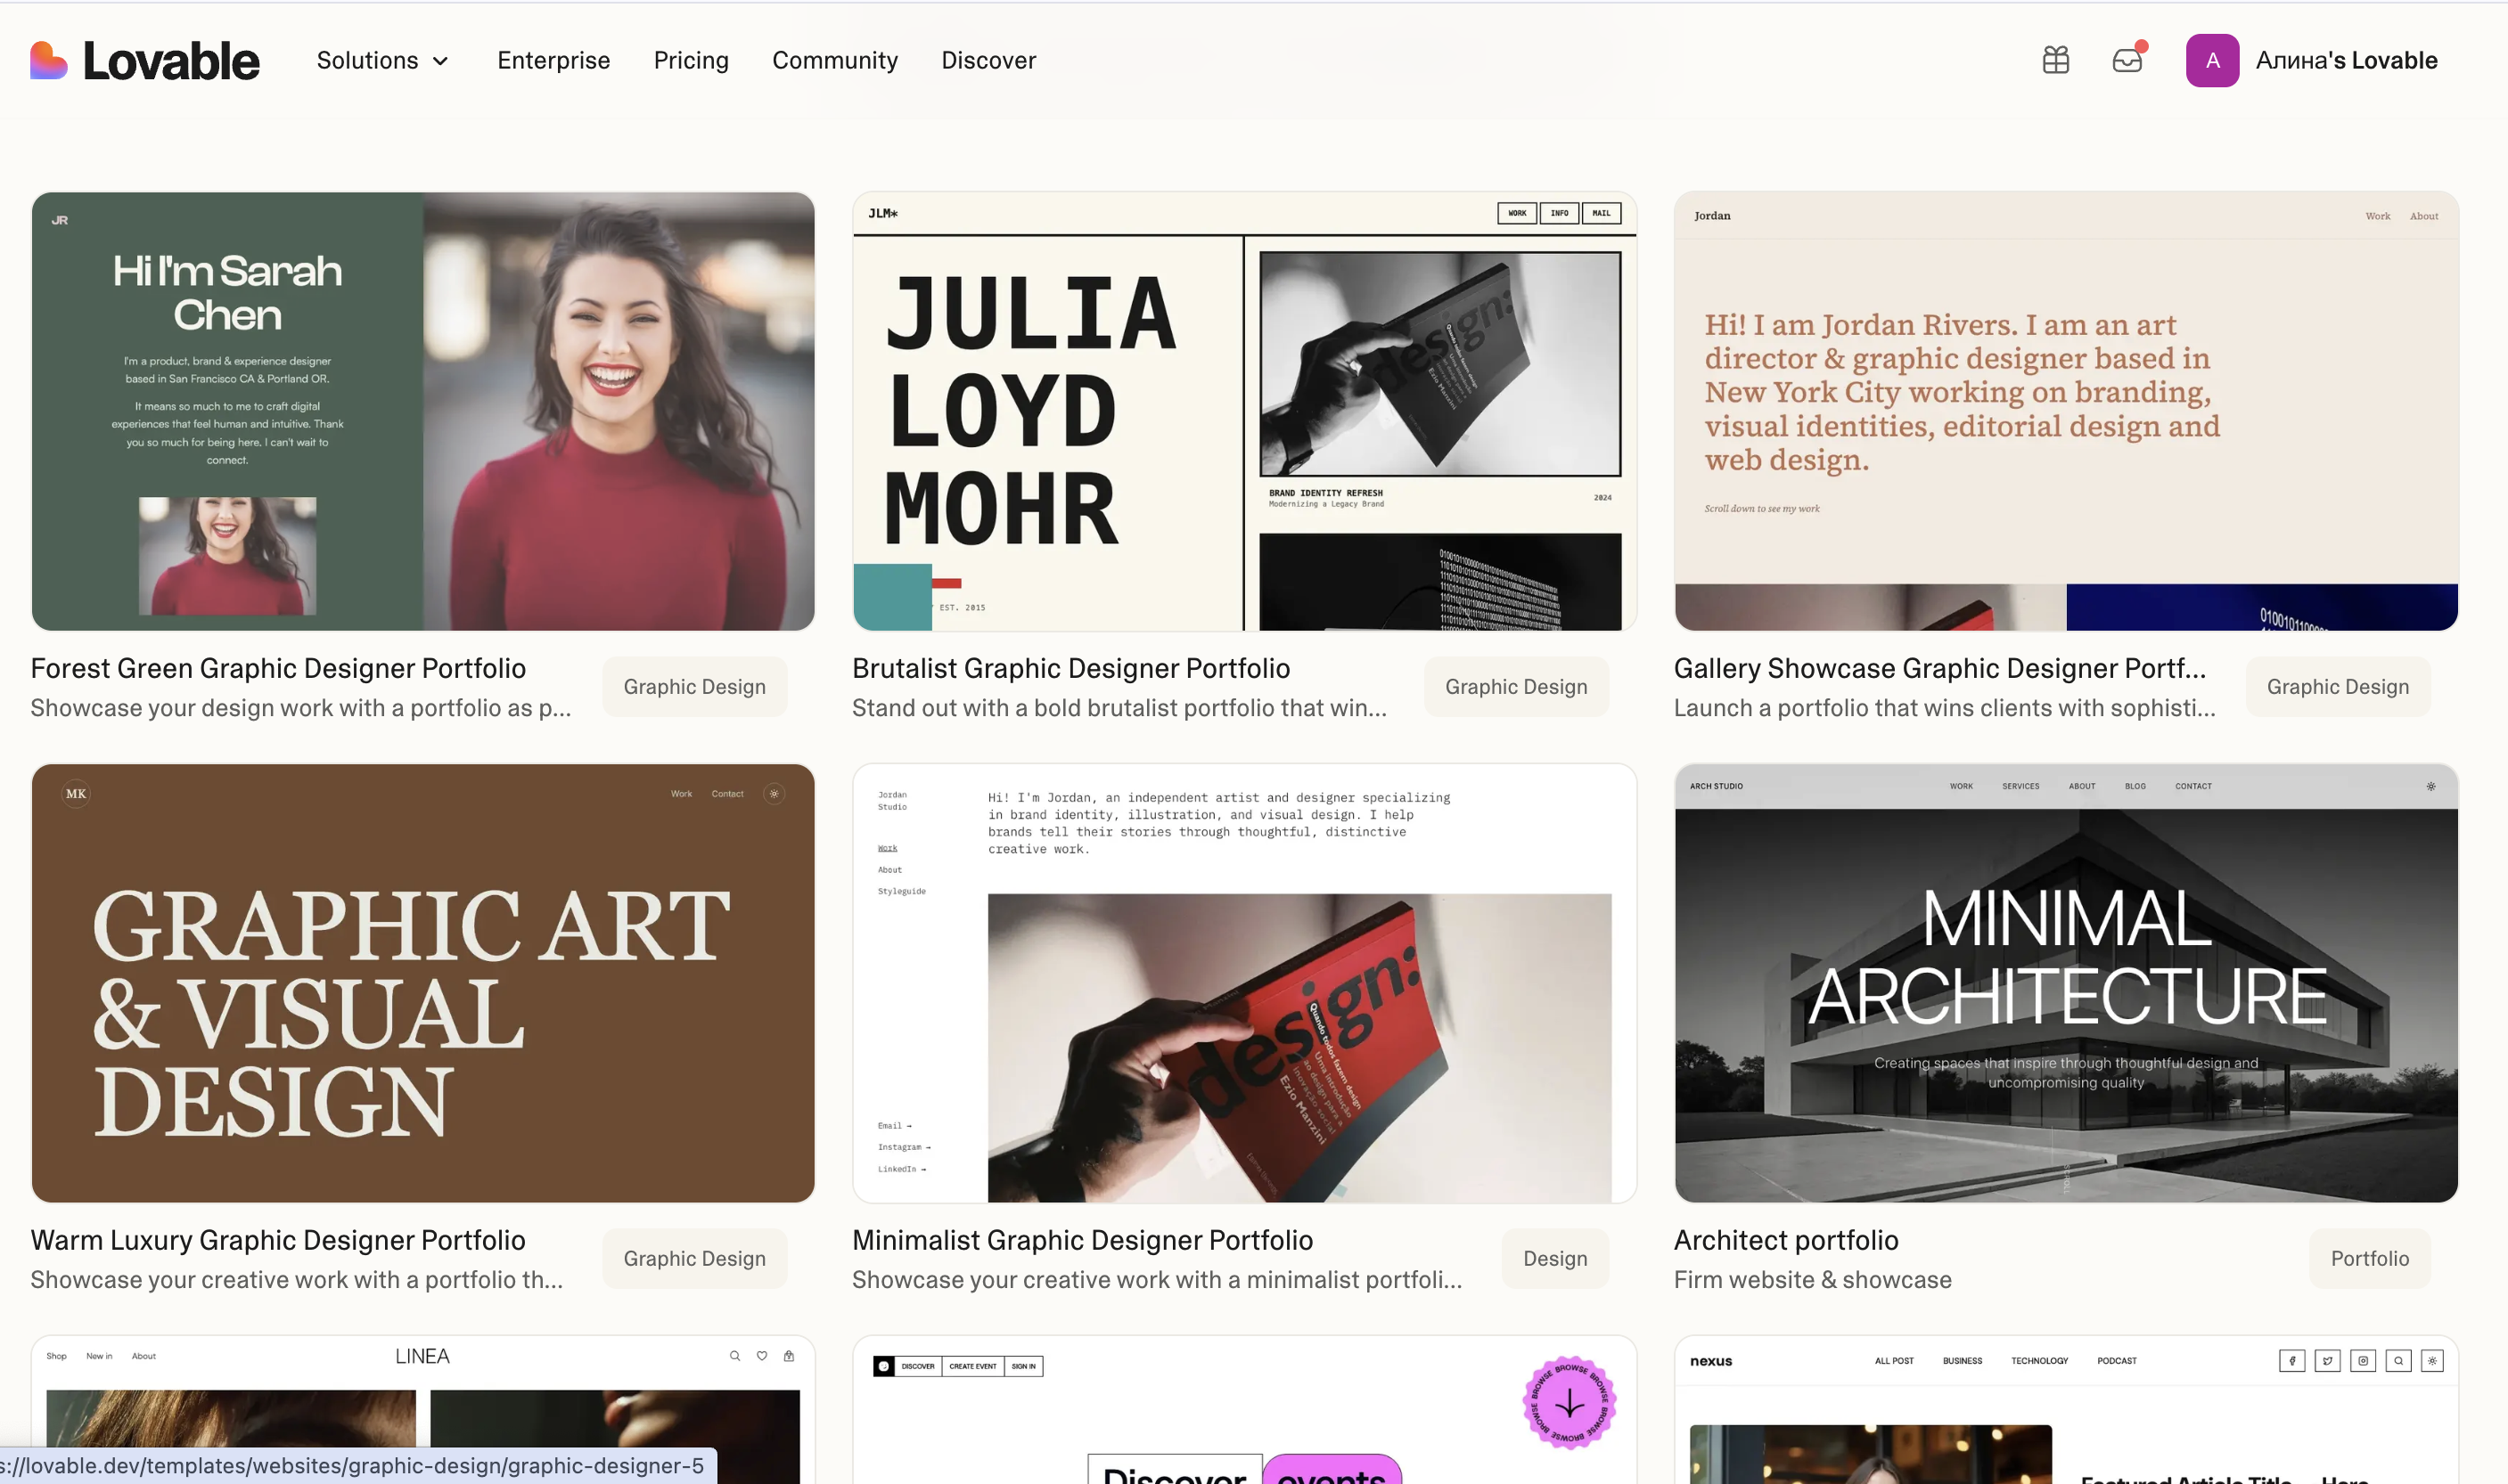Open the Discover page
This screenshot has width=2508, height=1484.
988,60
